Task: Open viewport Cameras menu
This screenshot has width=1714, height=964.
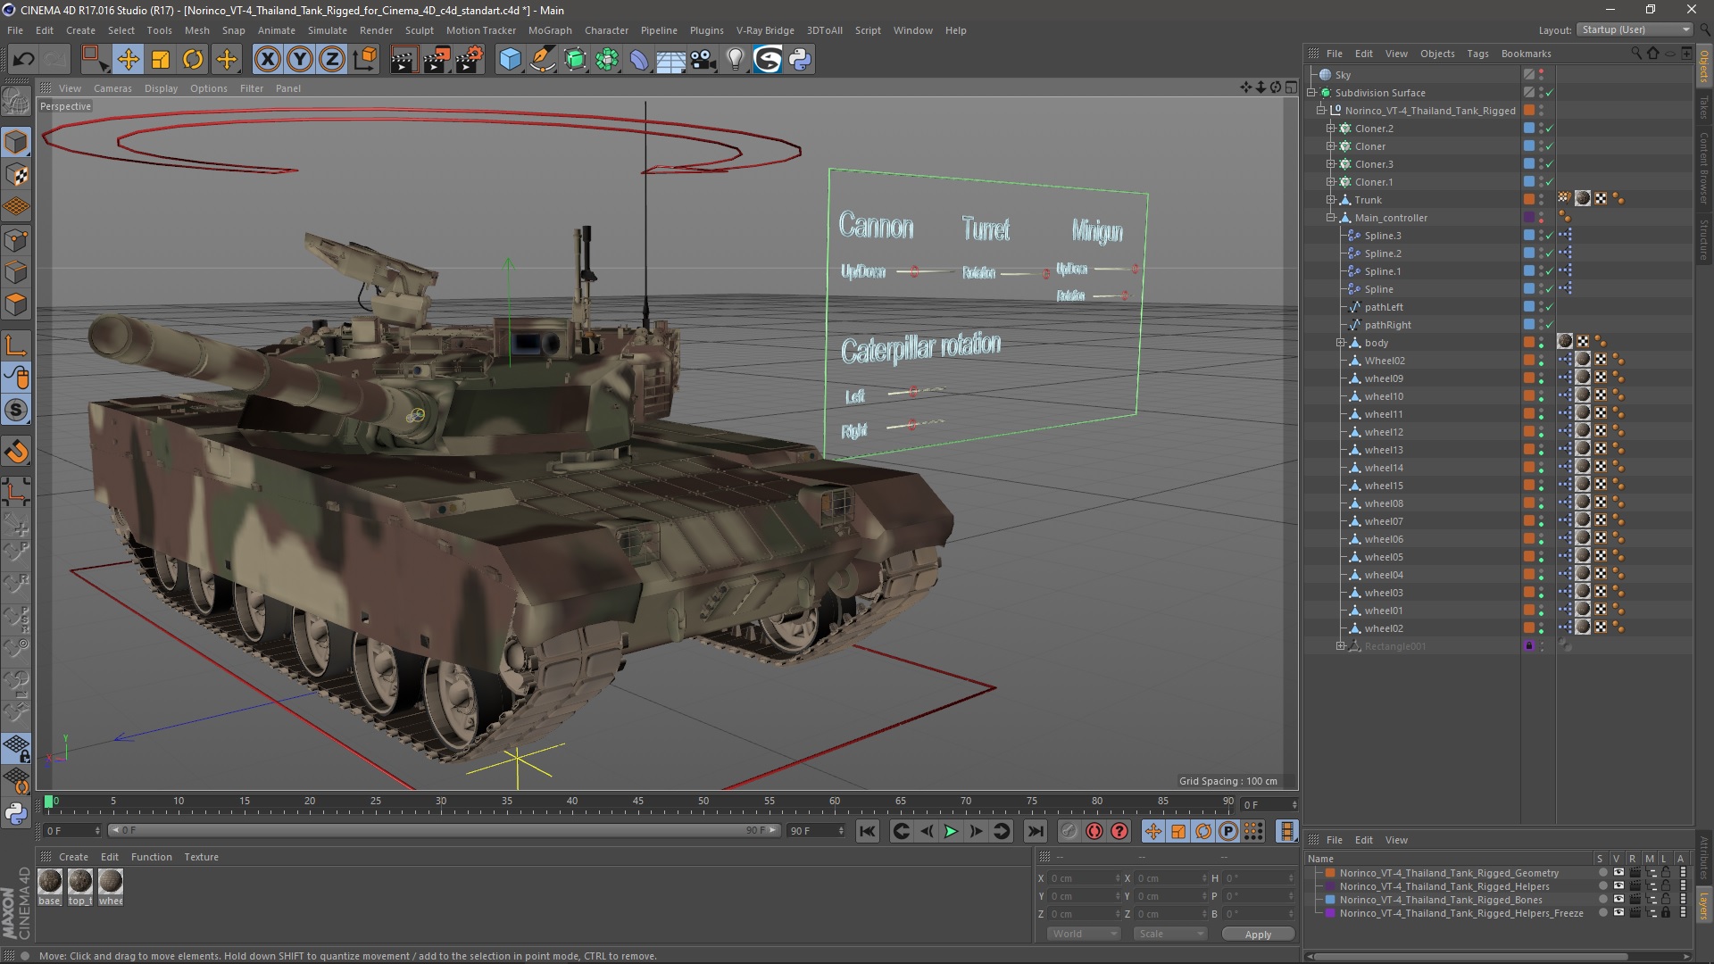Action: 112,88
